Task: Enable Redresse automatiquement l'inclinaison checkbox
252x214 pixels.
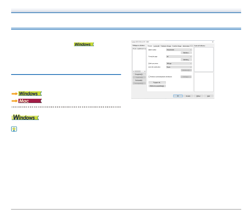Action: click(x=150, y=76)
